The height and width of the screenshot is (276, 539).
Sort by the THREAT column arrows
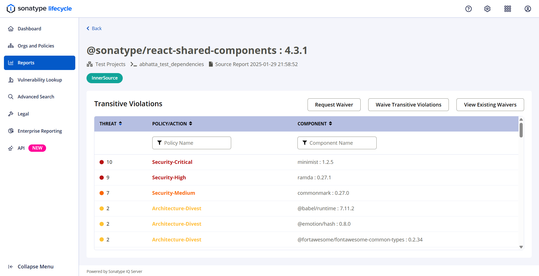click(120, 123)
